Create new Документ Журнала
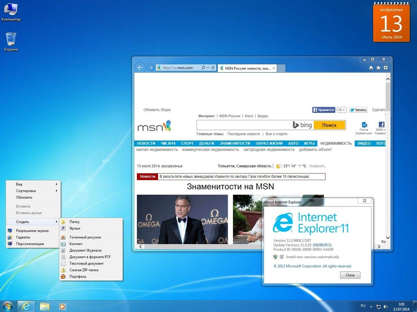Viewport: 417px width, 312px height. tap(91, 250)
